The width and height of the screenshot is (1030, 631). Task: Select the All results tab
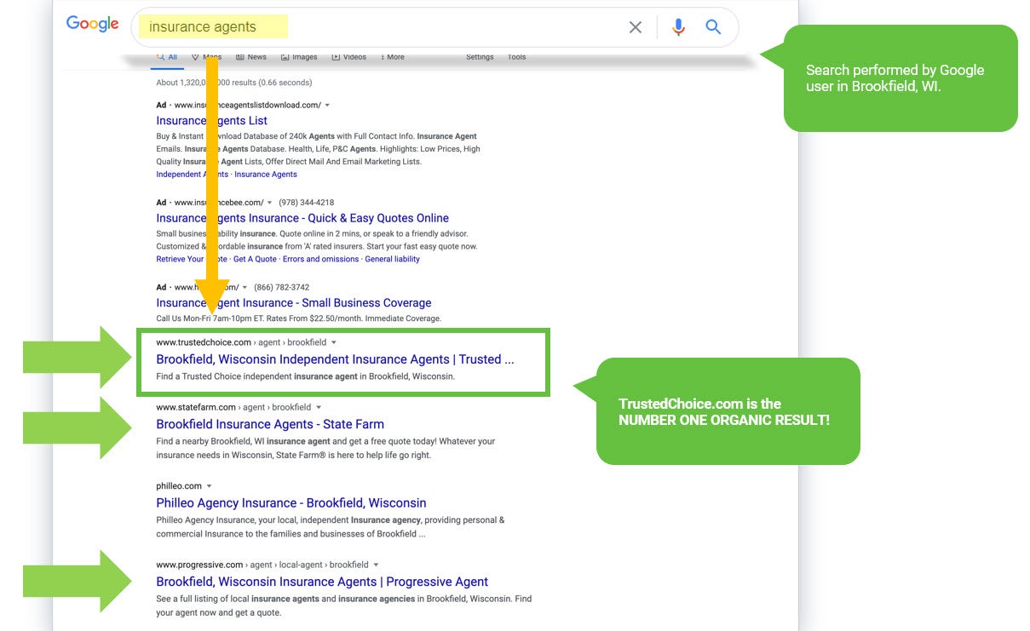(168, 57)
